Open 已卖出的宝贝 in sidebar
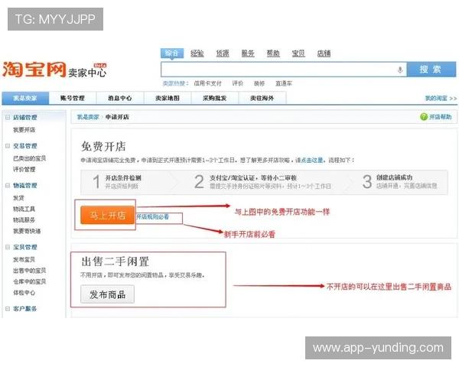This screenshot has width=459, height=367. coord(29,158)
